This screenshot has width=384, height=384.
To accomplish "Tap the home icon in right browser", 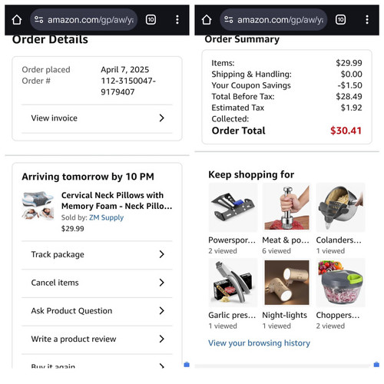I will [207, 20].
